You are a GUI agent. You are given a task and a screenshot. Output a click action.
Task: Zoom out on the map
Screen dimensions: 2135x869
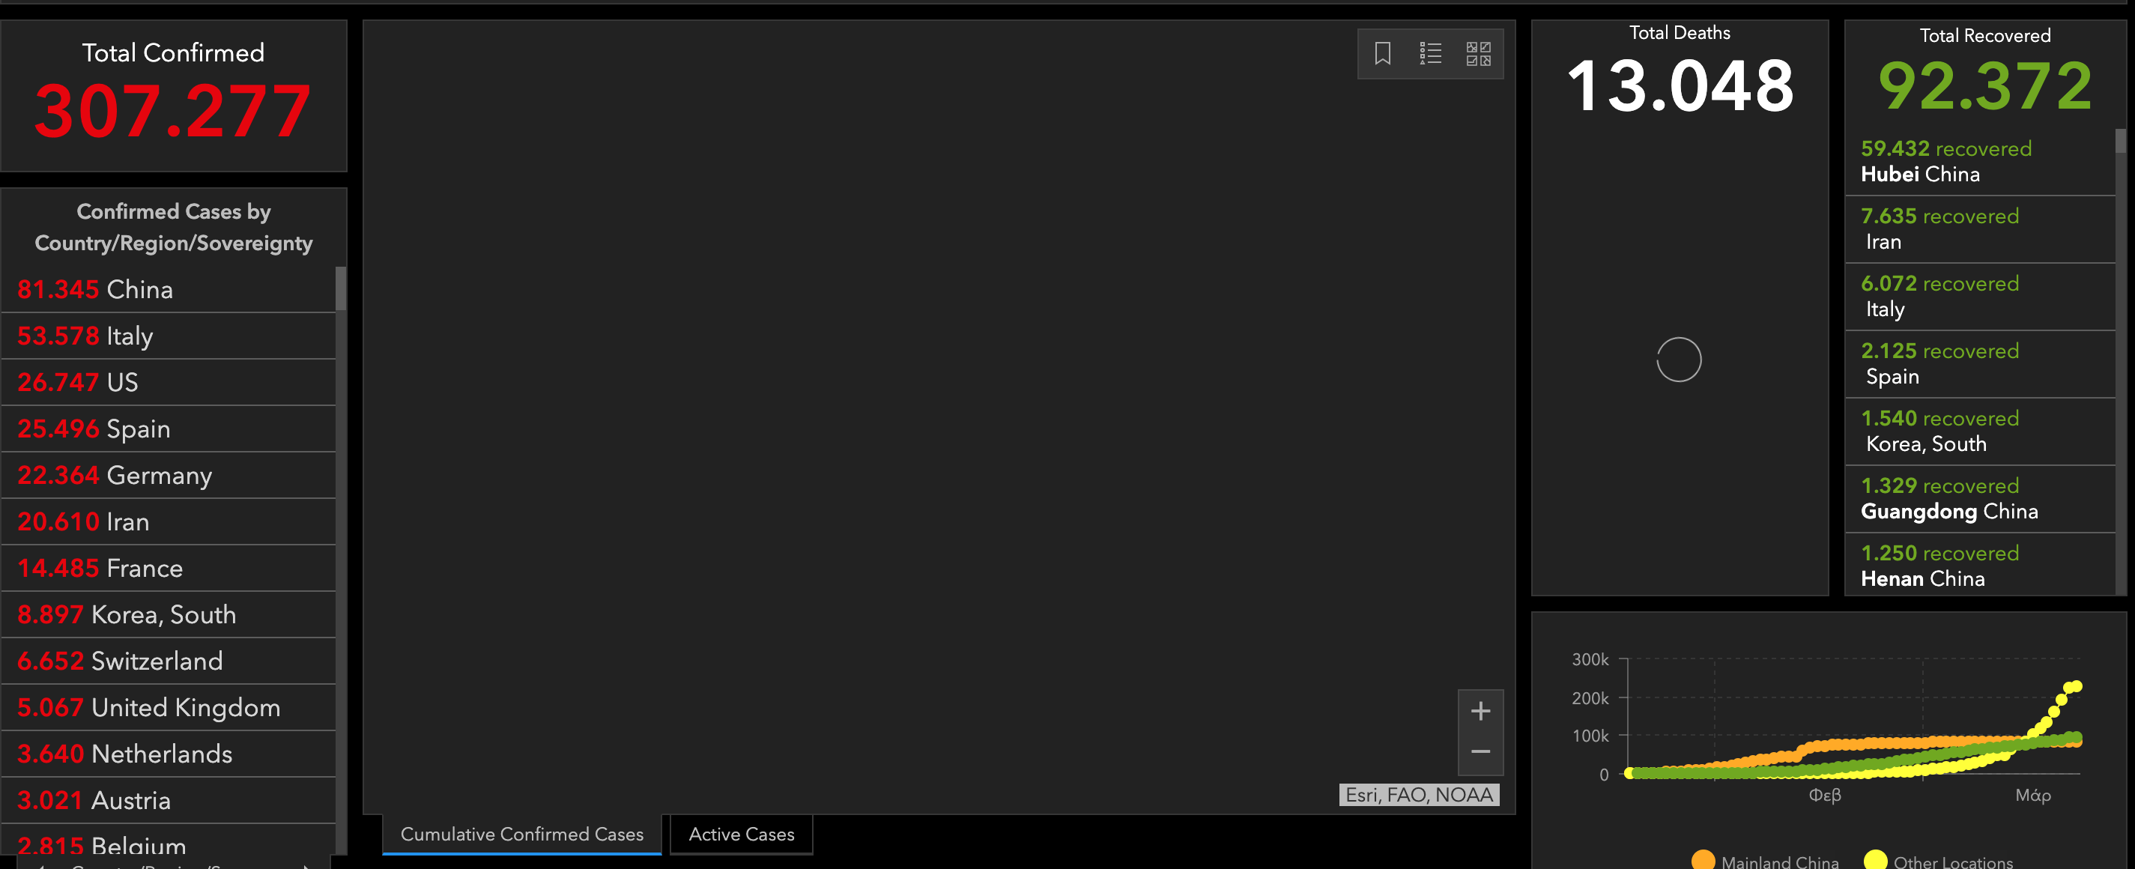(x=1480, y=752)
